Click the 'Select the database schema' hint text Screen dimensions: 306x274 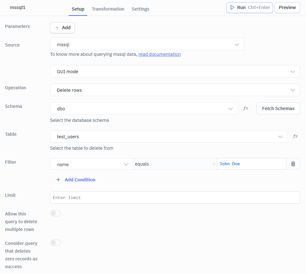80,120
